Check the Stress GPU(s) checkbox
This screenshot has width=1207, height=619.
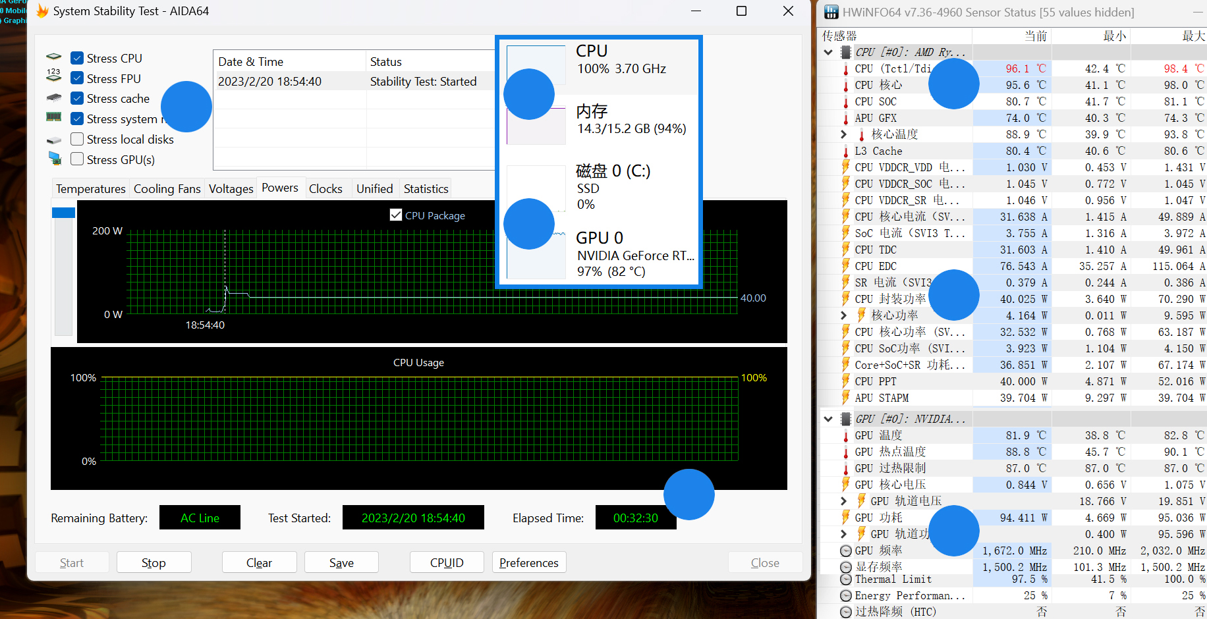(77, 159)
